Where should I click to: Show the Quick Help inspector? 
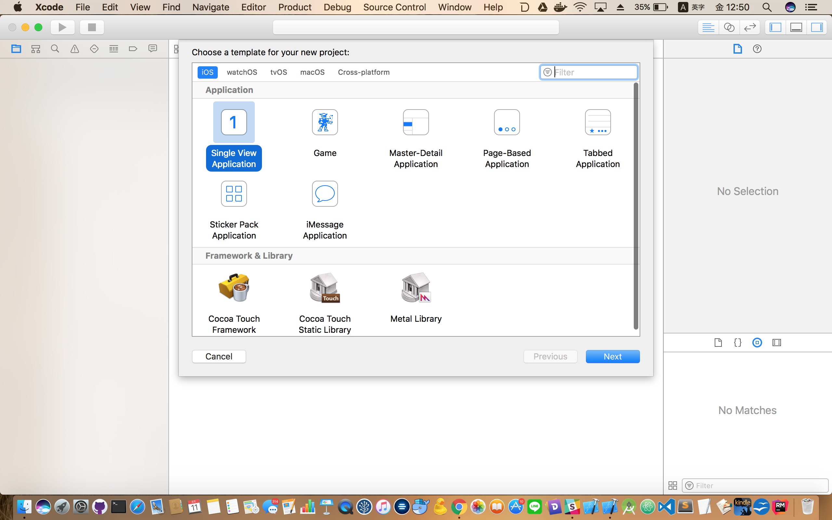(x=757, y=49)
